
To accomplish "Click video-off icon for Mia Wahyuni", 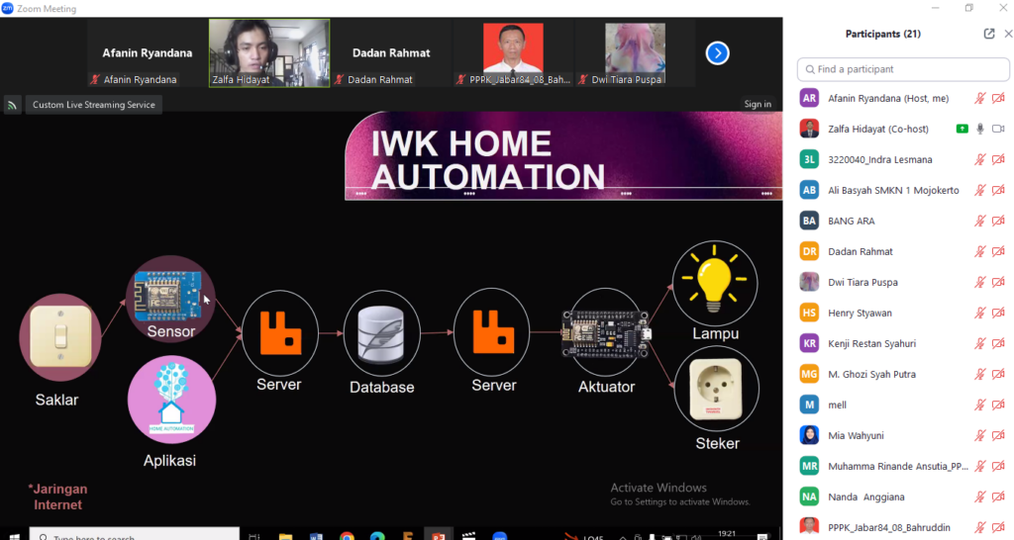I will (998, 435).
